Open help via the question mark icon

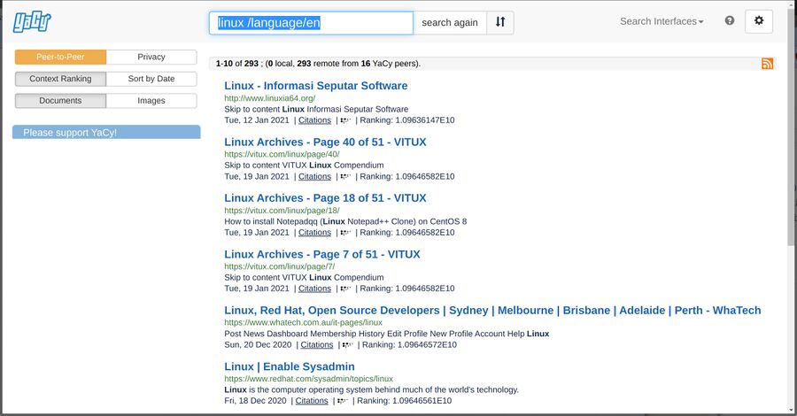(730, 21)
